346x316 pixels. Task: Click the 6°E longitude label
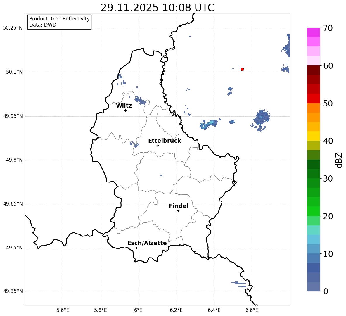pyautogui.click(x=138, y=310)
